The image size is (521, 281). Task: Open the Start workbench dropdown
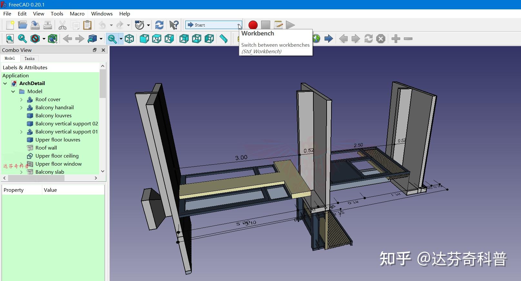[213, 25]
